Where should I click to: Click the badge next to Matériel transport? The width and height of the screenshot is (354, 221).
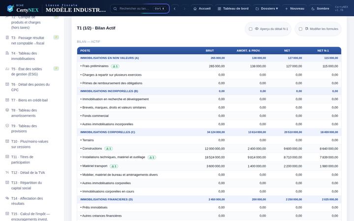point(114,166)
